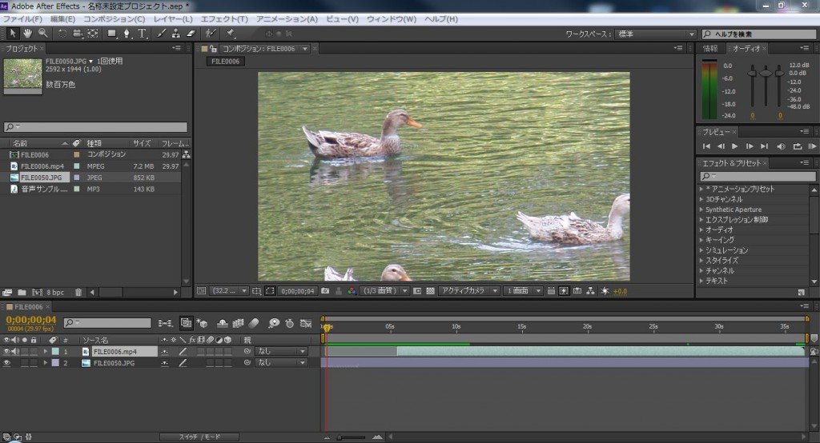Select the Eraser tool
The width and height of the screenshot is (820, 443).
pyautogui.click(x=191, y=34)
